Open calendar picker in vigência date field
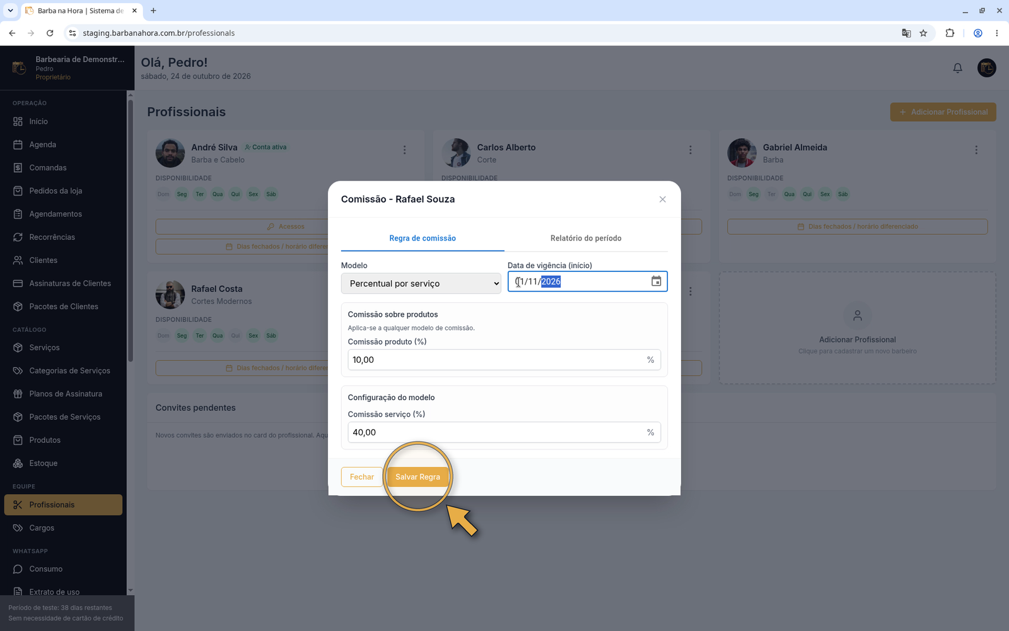Viewport: 1009px width, 631px height. click(656, 281)
